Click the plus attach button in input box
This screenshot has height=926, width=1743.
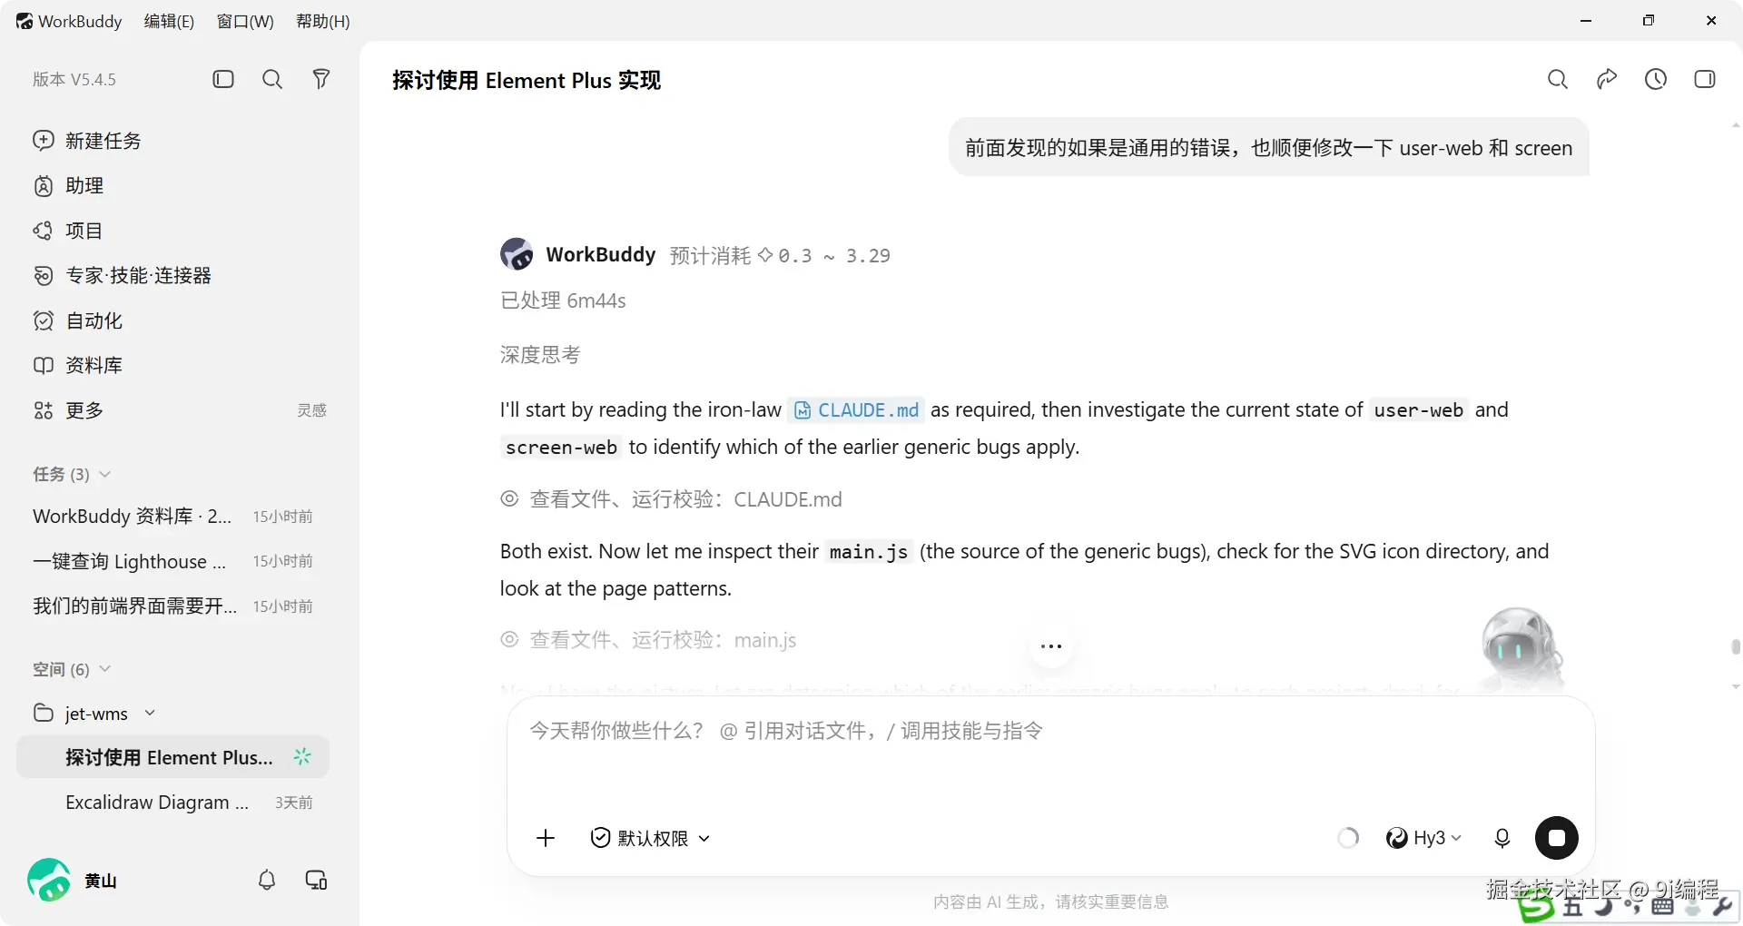[x=546, y=838]
